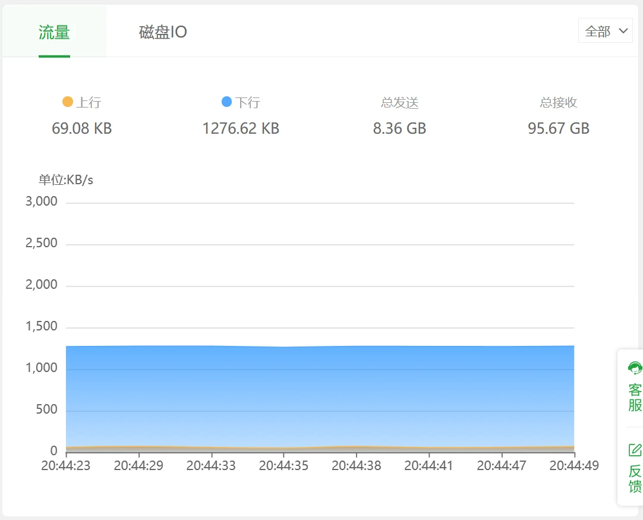Toggle the blue 下行 legend dot
This screenshot has height=520, width=643.
click(x=226, y=102)
